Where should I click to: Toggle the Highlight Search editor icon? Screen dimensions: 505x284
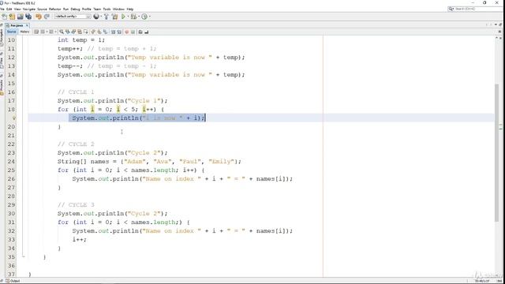(x=80, y=32)
